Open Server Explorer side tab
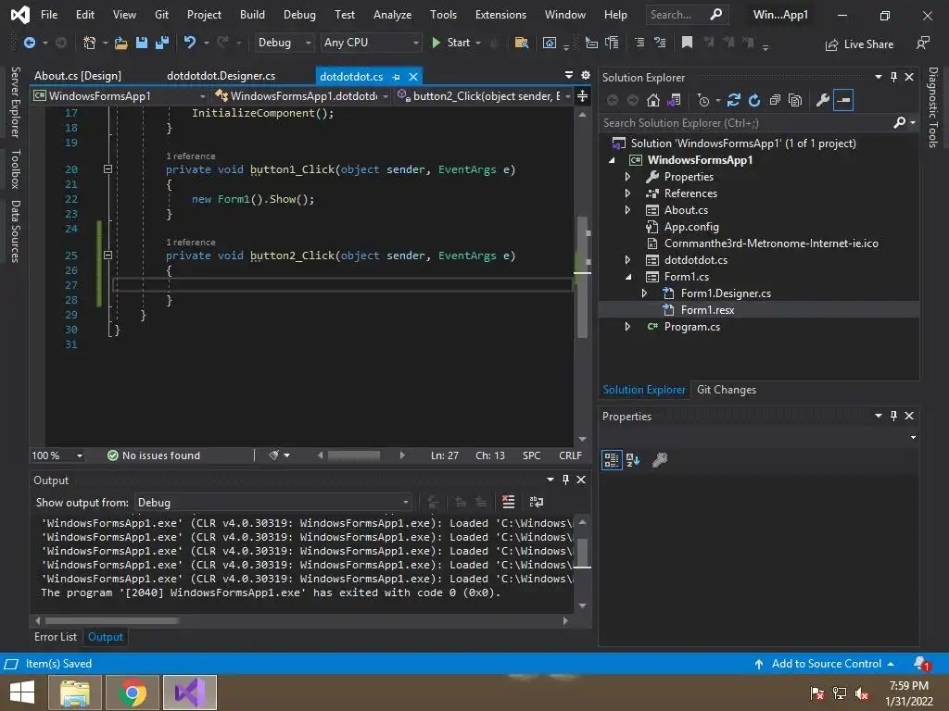Screen dimensions: 949x711 [15, 102]
